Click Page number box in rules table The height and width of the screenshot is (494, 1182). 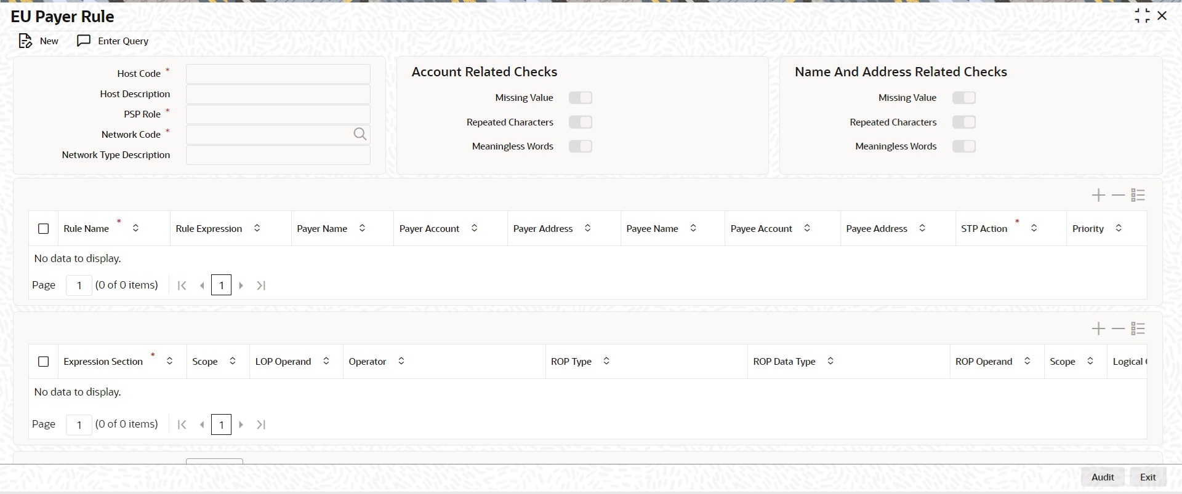pos(79,285)
